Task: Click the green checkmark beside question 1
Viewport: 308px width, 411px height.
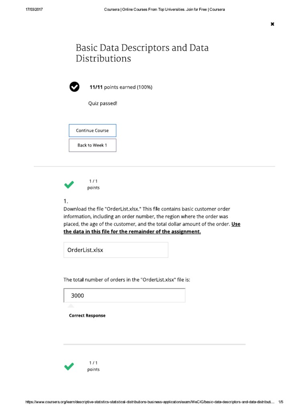Action: coord(69,185)
